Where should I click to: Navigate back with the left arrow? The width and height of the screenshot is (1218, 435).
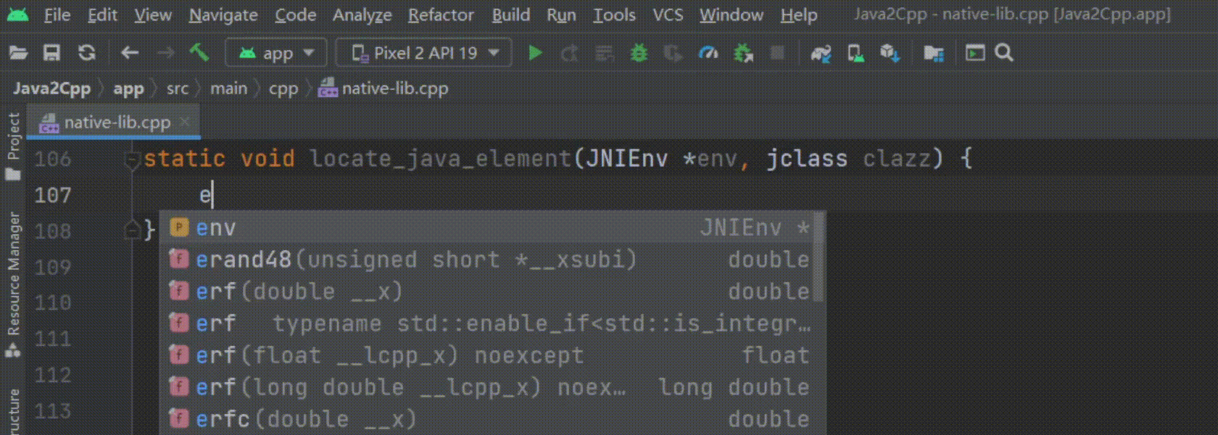(130, 53)
